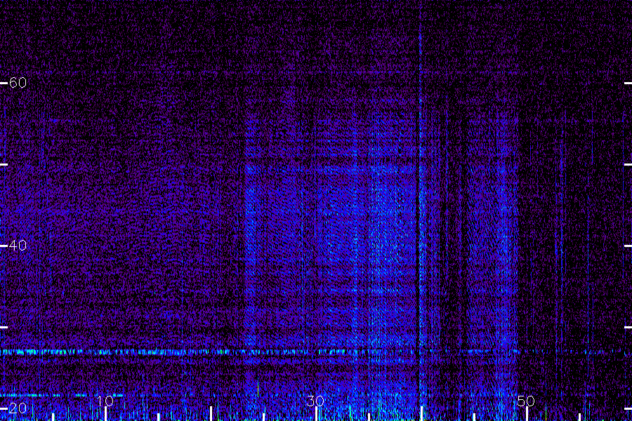Screen dimensions: 632x421
Task: Select the '10' label on the horizontal axis
Action: [105, 401]
